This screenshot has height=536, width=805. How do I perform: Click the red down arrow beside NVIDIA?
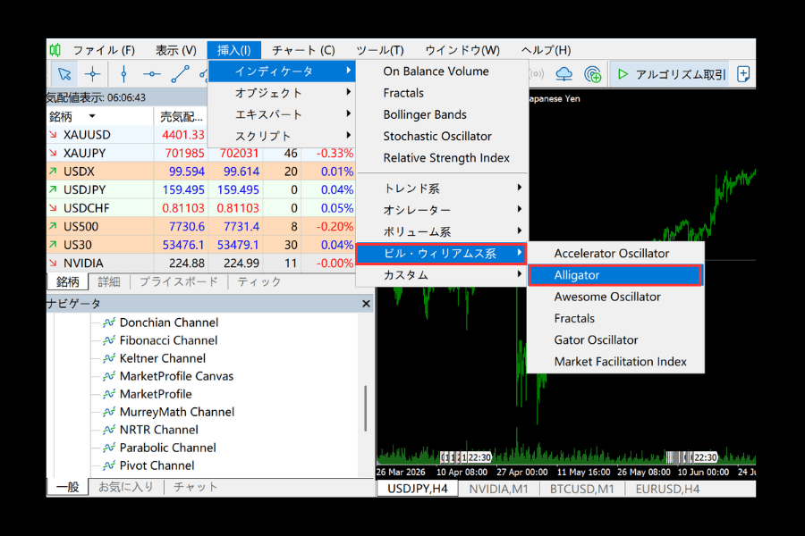[x=53, y=263]
